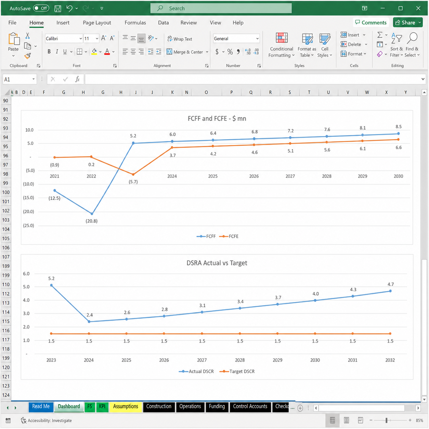This screenshot has height=429, width=429.
Task: Select the Format Painter brush
Action: [x=28, y=56]
